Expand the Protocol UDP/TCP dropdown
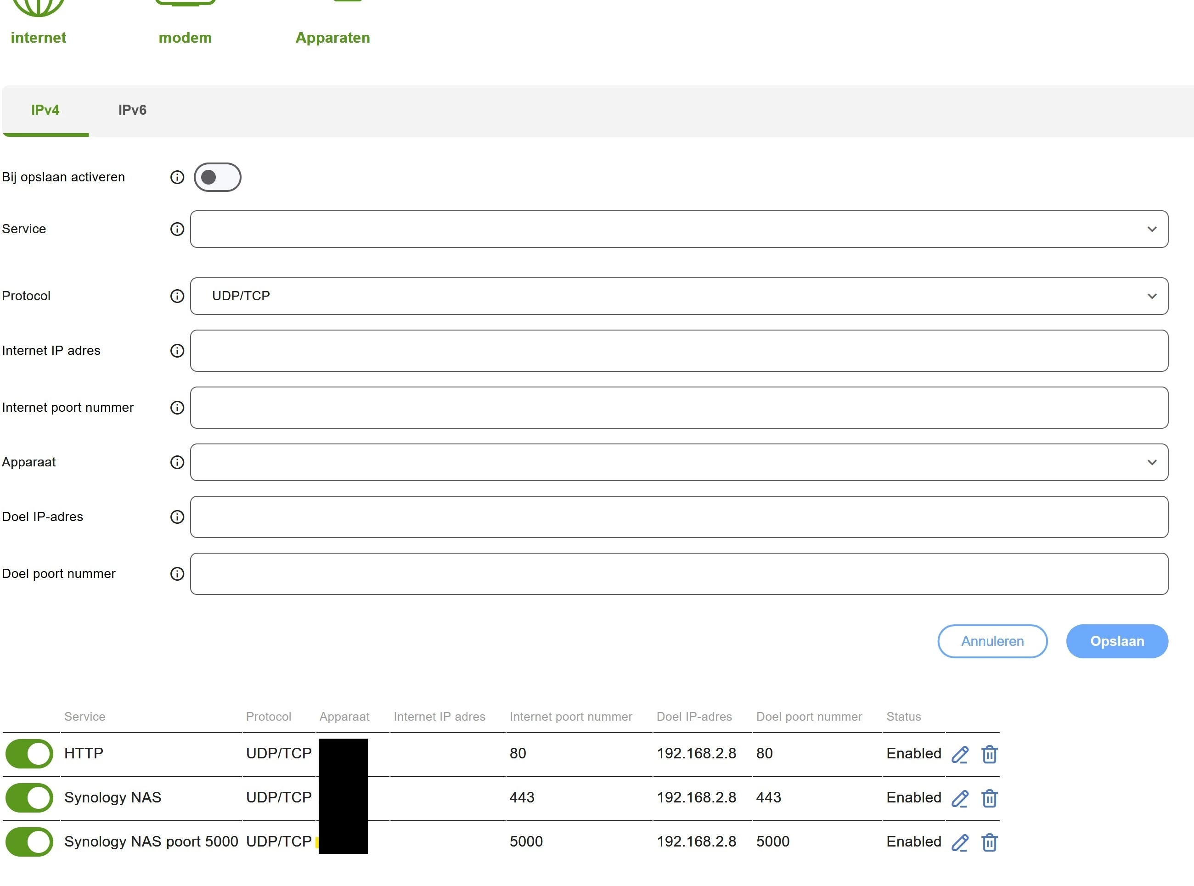The width and height of the screenshot is (1194, 886). point(679,296)
